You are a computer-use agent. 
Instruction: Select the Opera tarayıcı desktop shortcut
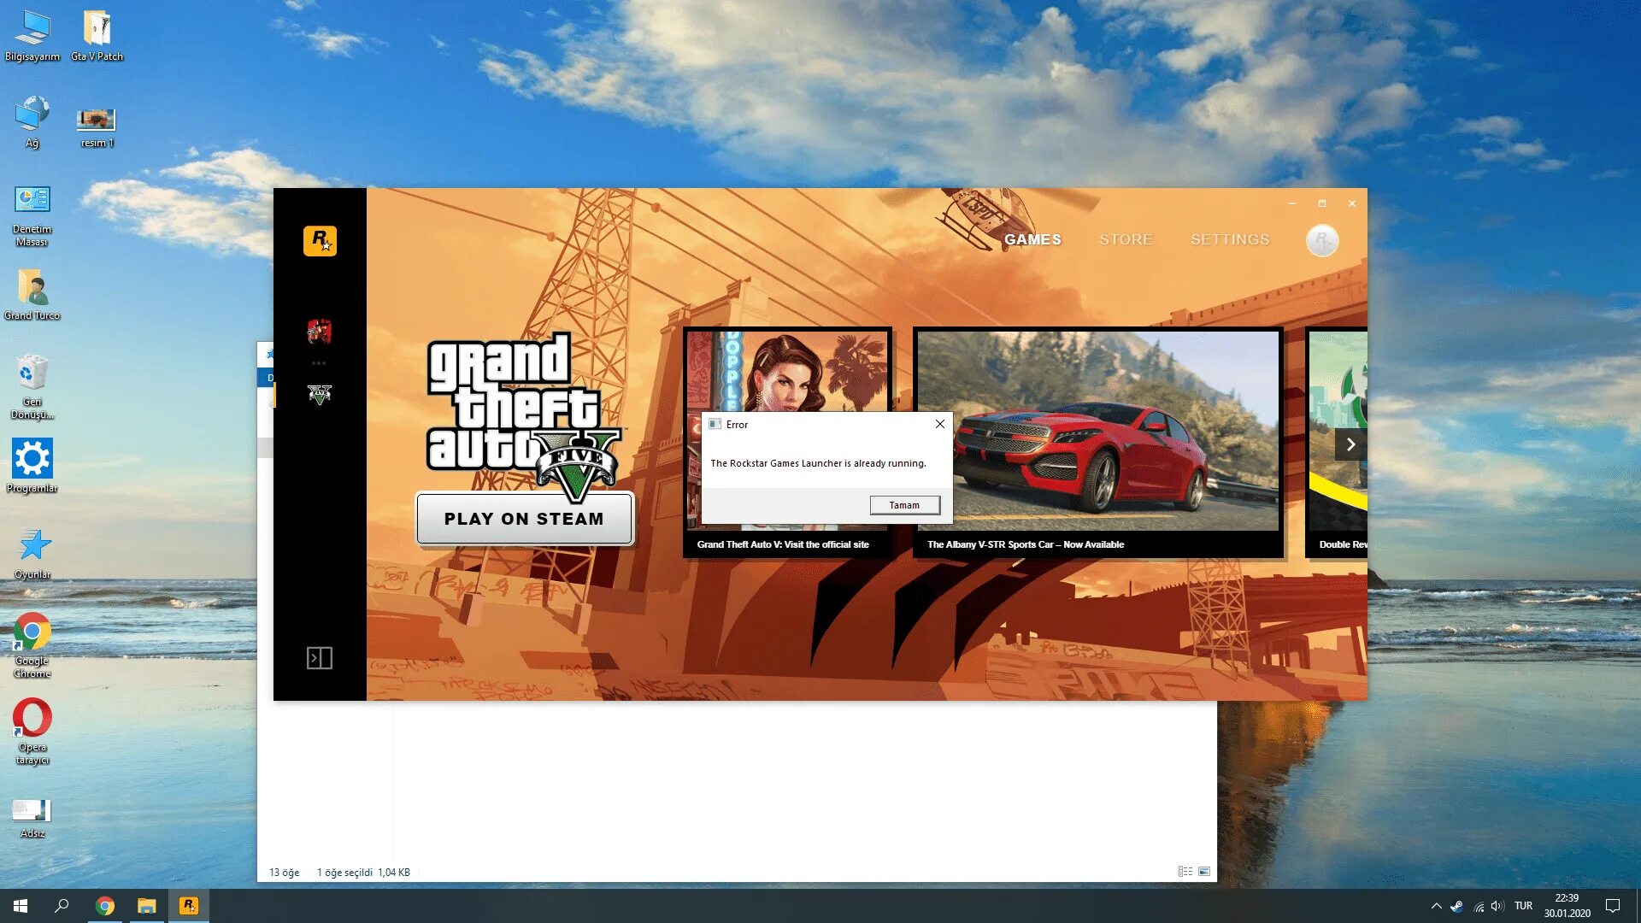click(32, 732)
